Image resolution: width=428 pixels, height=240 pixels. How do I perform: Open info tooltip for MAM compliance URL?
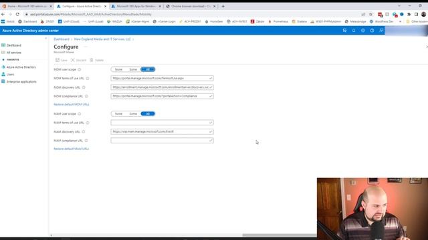(x=86, y=141)
